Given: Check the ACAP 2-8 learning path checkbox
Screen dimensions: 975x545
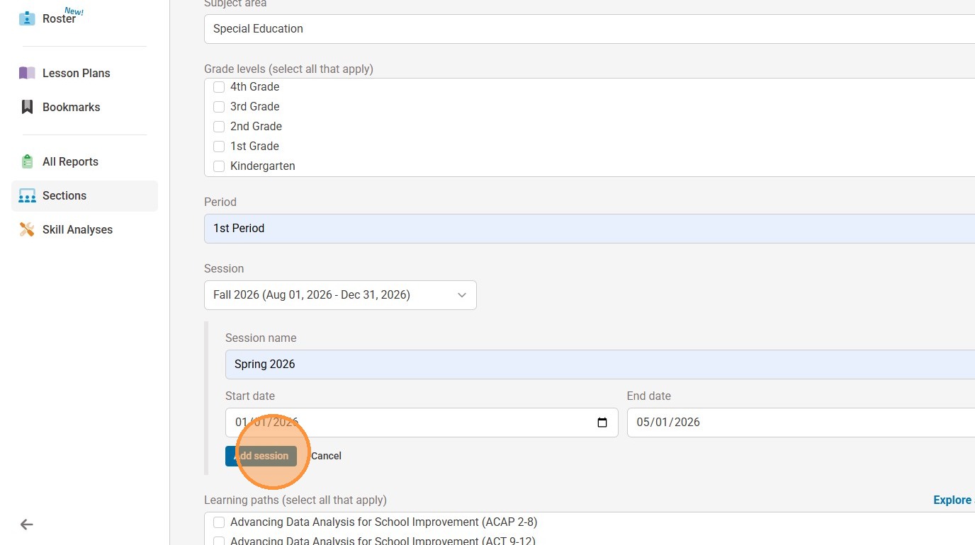Looking at the screenshot, I should pyautogui.click(x=219, y=522).
